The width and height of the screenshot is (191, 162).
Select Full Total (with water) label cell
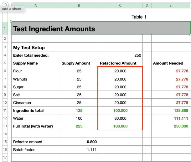tap(36, 126)
